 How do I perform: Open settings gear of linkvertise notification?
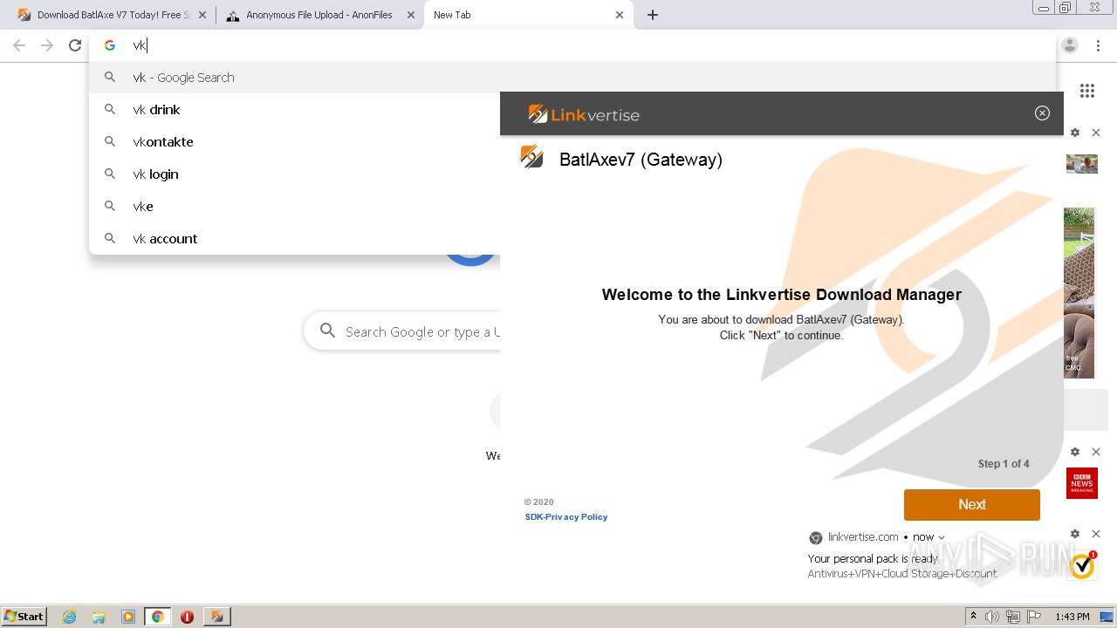[1075, 534]
